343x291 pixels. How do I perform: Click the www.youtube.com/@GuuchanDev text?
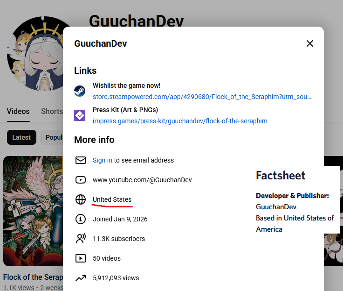142,180
